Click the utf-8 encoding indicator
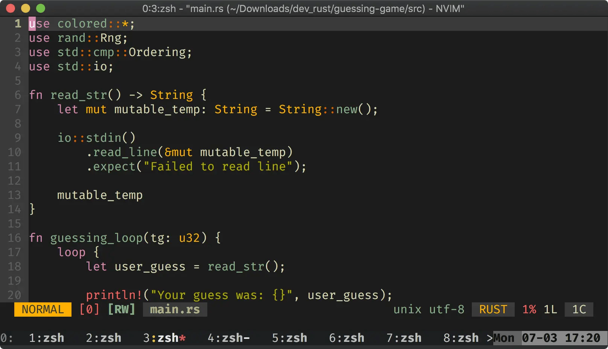Viewport: 608px width, 349px height. point(447,309)
